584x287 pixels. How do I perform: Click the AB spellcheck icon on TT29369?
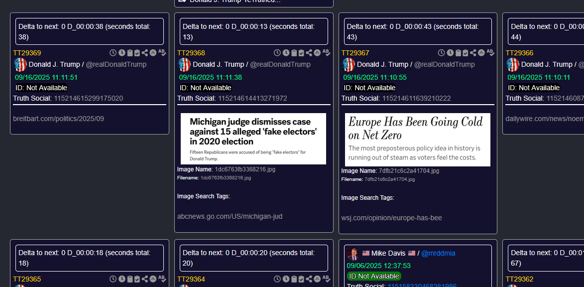point(162,53)
